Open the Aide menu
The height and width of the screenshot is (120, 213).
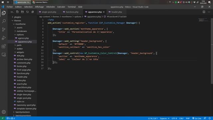80,7
